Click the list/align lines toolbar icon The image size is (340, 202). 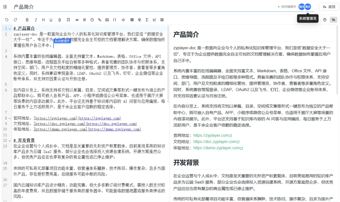click(x=85, y=20)
